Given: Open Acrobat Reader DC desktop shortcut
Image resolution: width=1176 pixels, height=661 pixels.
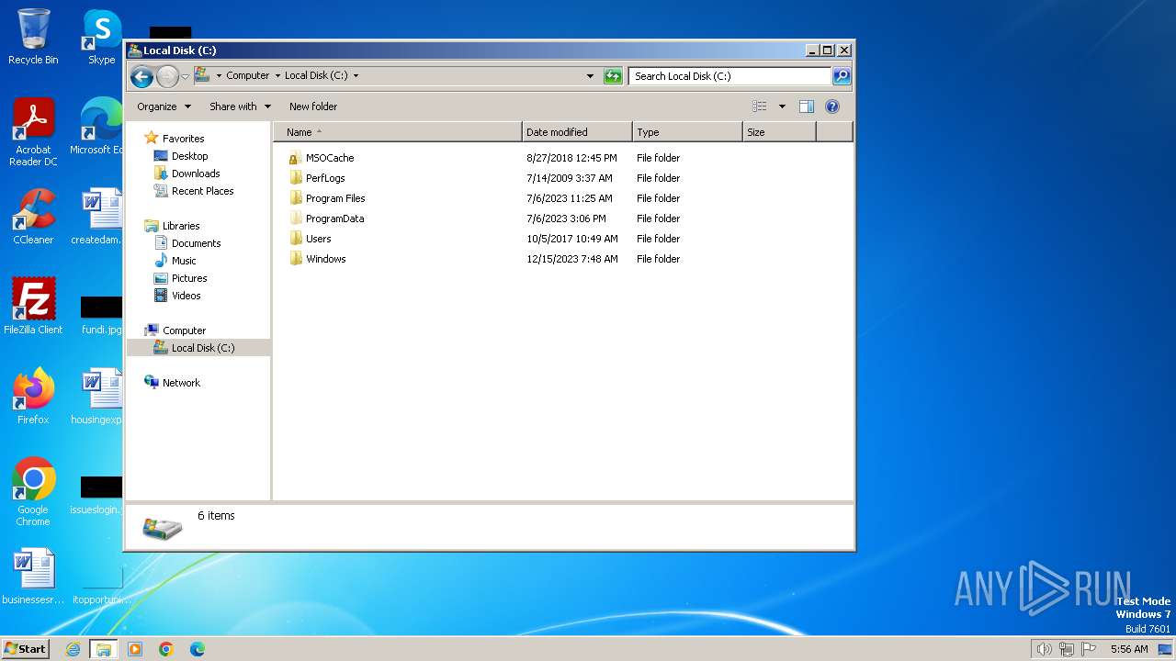Looking at the screenshot, I should point(33,132).
